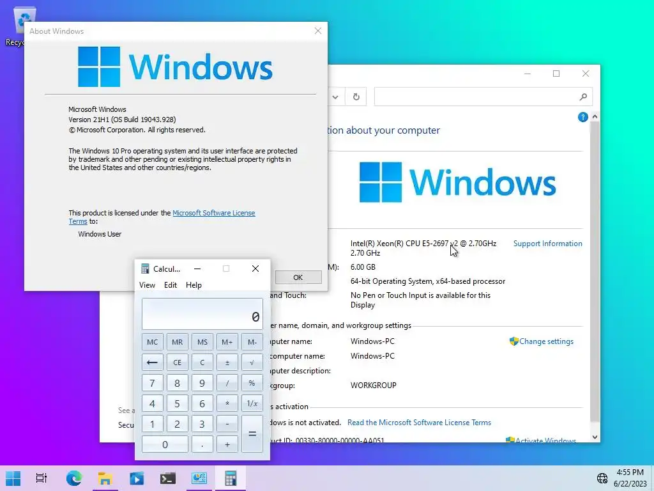Click the divide calculator key

point(227,383)
